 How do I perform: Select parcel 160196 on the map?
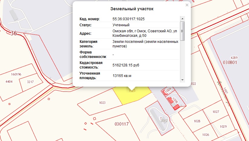point(16,74)
